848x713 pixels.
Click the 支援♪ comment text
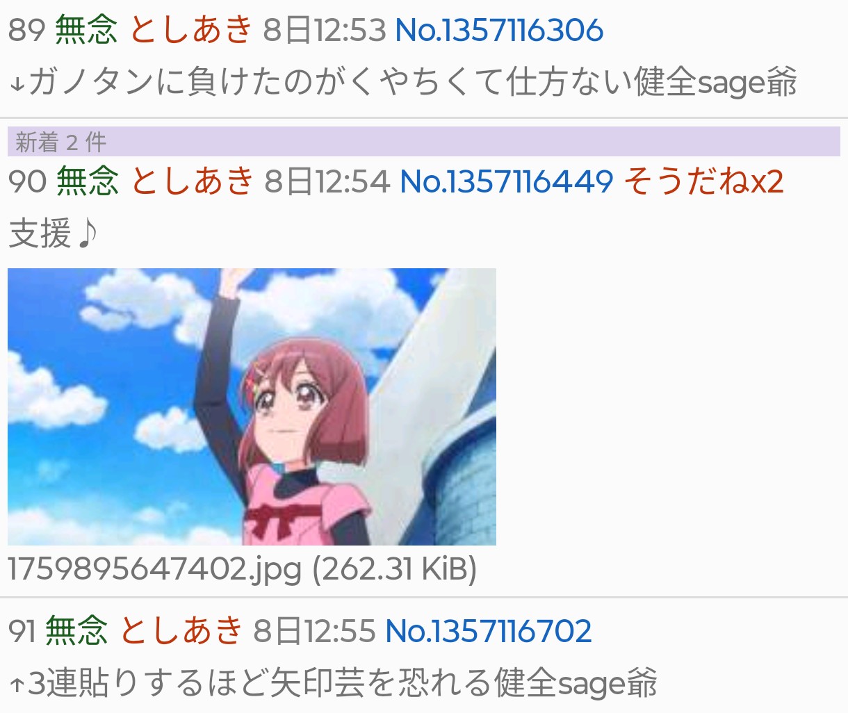[53, 233]
